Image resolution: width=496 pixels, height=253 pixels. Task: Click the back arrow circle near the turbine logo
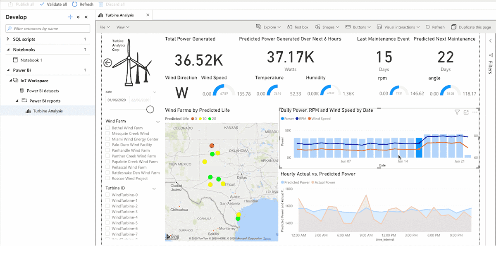pos(108,63)
